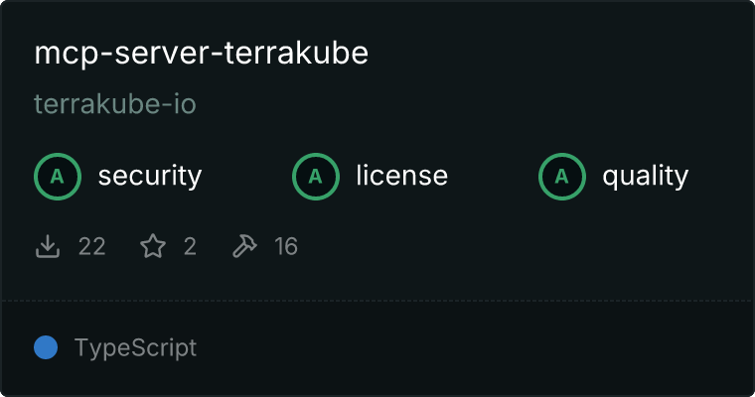Click the quality label text
This screenshot has height=397, width=755.
click(645, 177)
